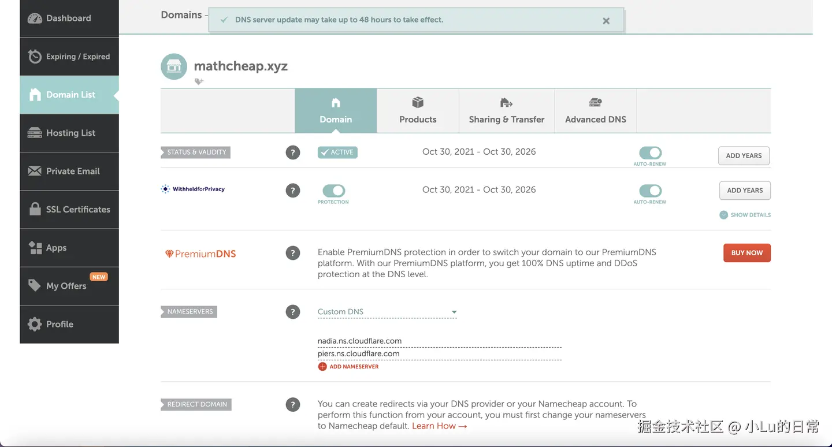Viewport: 832px width, 447px height.
Task: Click Buy Now for PremiumDNS
Action: point(746,253)
